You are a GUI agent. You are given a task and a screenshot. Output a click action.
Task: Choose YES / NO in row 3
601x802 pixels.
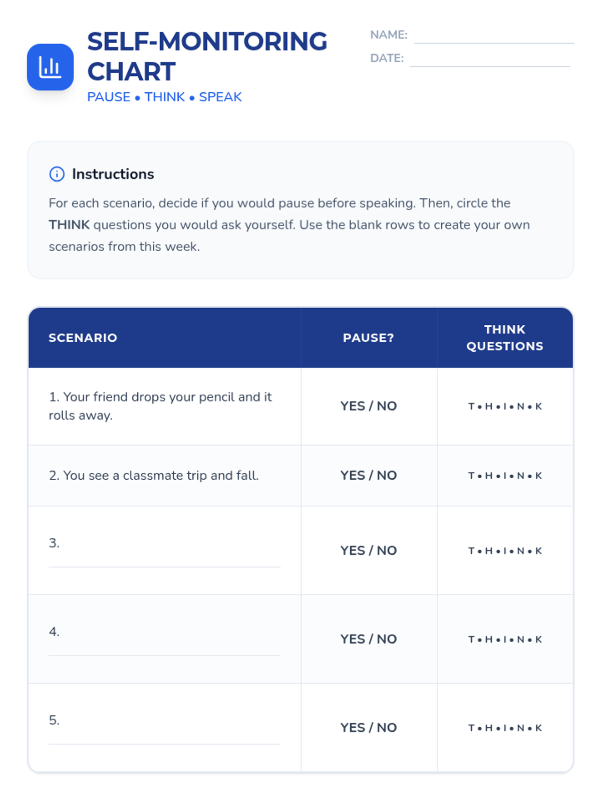click(x=369, y=550)
